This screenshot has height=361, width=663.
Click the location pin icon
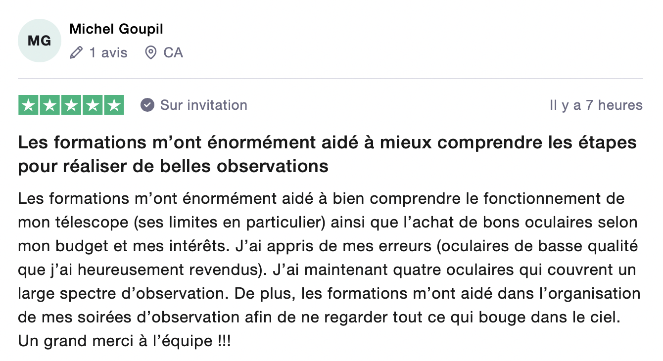(x=150, y=52)
